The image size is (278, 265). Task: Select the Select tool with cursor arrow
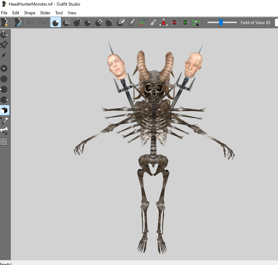point(55,23)
